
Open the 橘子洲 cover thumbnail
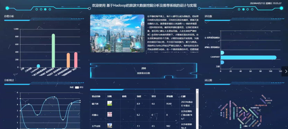click(x=110, y=103)
